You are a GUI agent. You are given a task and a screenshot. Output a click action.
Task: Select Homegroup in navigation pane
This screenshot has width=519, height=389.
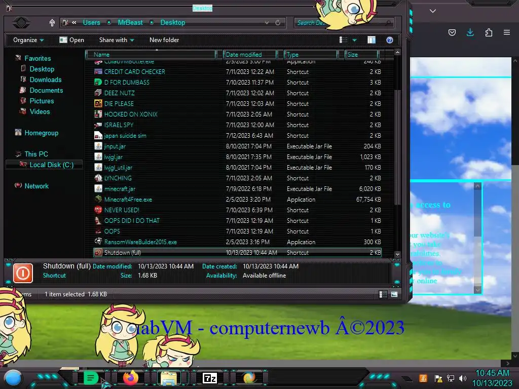tap(41, 133)
